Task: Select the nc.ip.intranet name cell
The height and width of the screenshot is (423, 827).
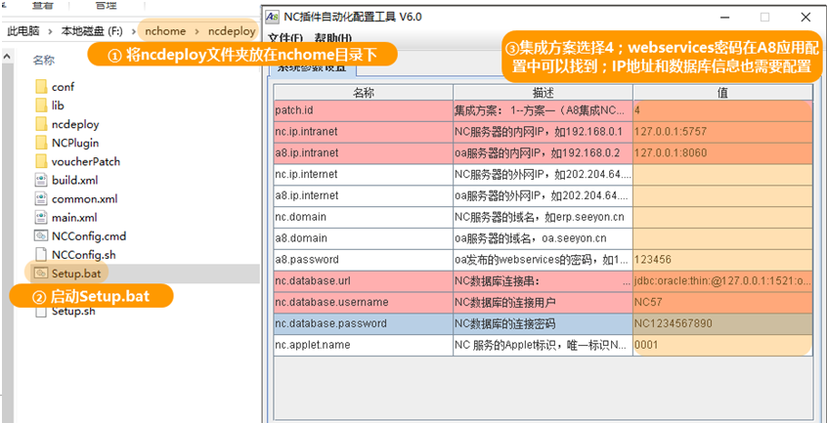Action: pos(364,132)
